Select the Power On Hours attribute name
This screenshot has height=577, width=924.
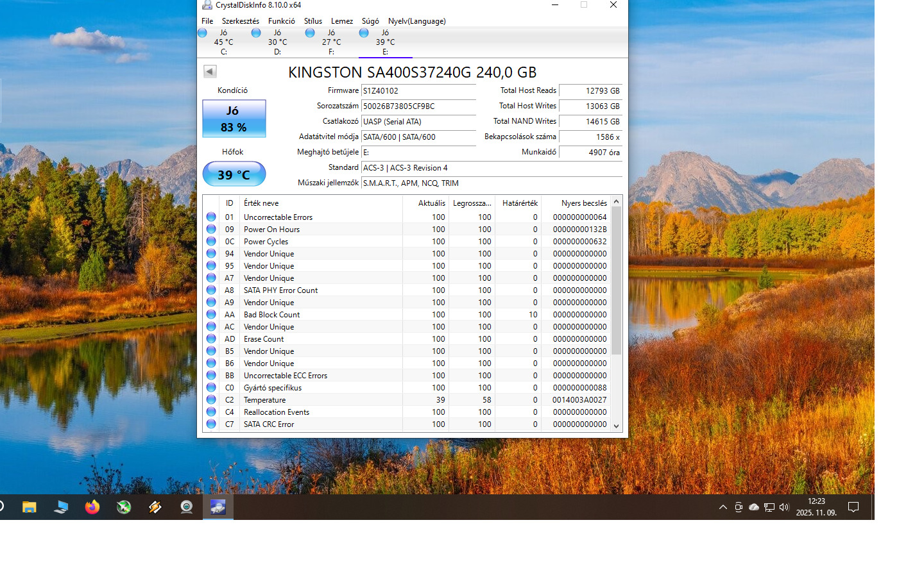[271, 230]
